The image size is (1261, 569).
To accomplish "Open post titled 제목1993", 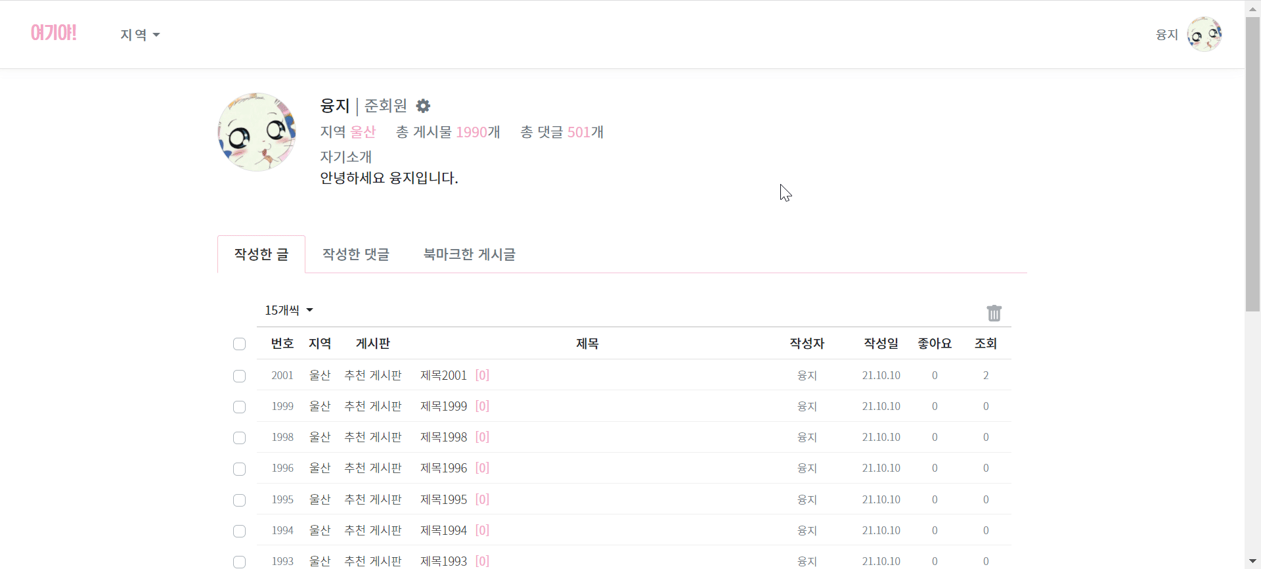I will pos(443,561).
